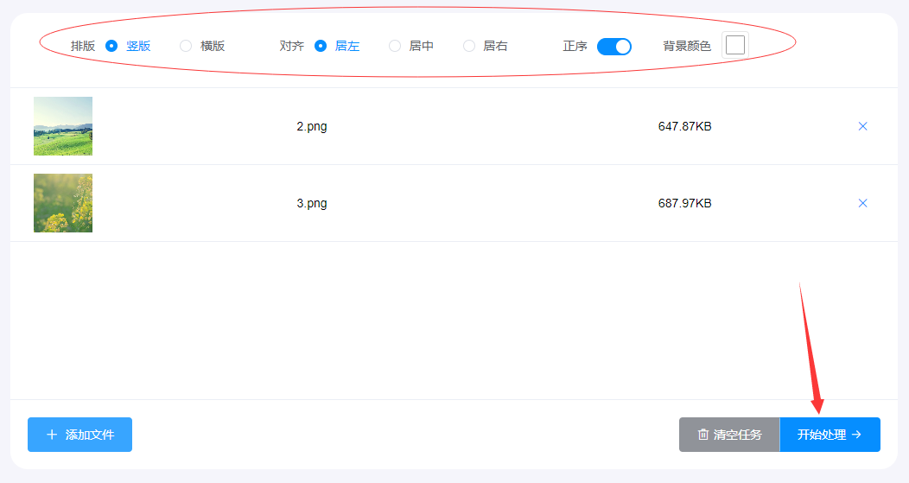Click the 对齐 alignment label
Viewport: 909px width, 483px height.
pyautogui.click(x=292, y=46)
